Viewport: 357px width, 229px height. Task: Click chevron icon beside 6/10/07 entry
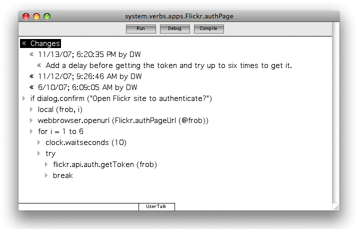pyautogui.click(x=31, y=87)
